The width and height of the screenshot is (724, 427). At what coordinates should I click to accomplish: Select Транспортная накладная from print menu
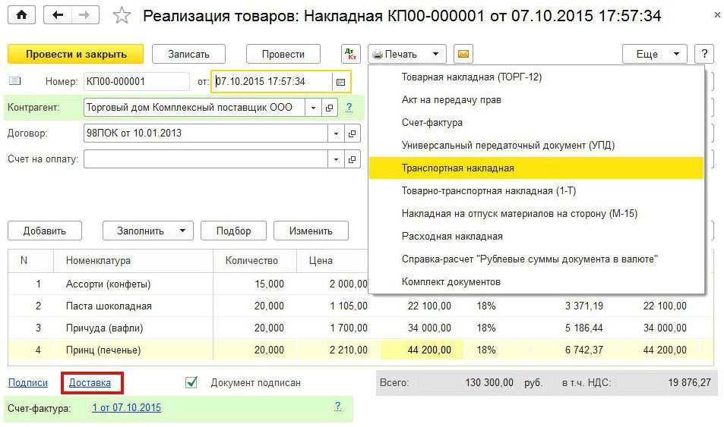(x=458, y=168)
